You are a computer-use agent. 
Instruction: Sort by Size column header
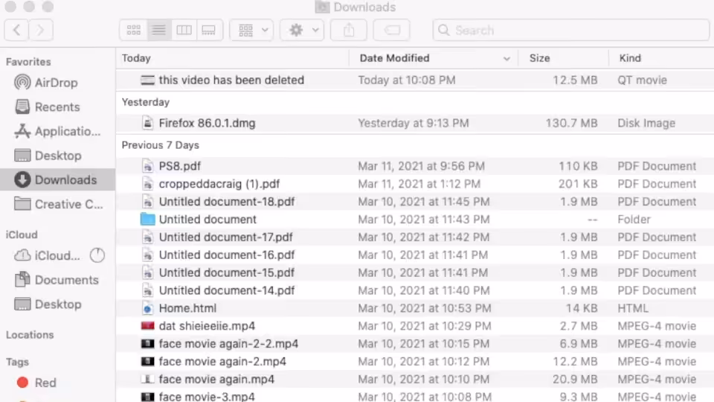(563, 58)
